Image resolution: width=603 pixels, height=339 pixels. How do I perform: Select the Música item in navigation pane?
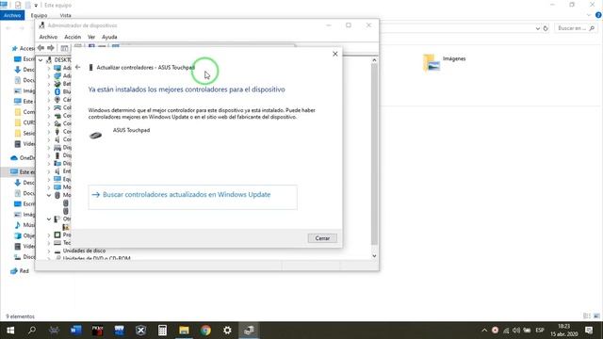pos(24,225)
